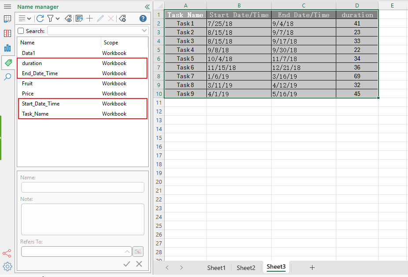The width and height of the screenshot is (408, 277).
Task: Select the edit pencil icon in Name manager
Action: (x=100, y=18)
